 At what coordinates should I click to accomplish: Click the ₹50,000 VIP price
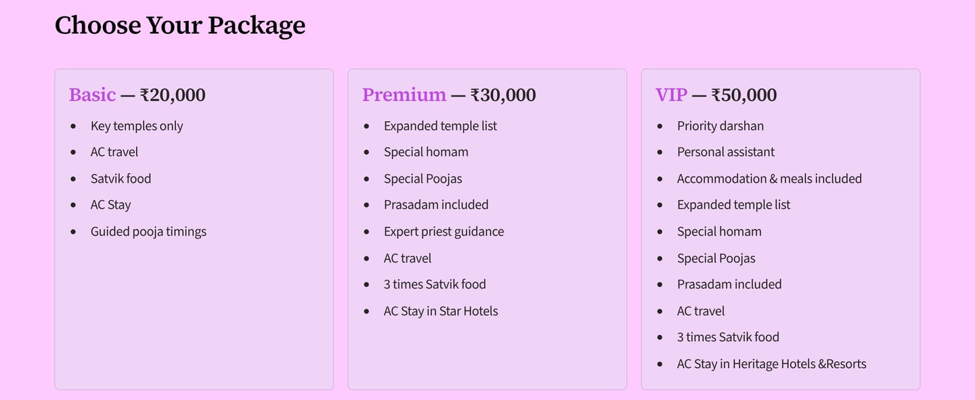pos(744,95)
